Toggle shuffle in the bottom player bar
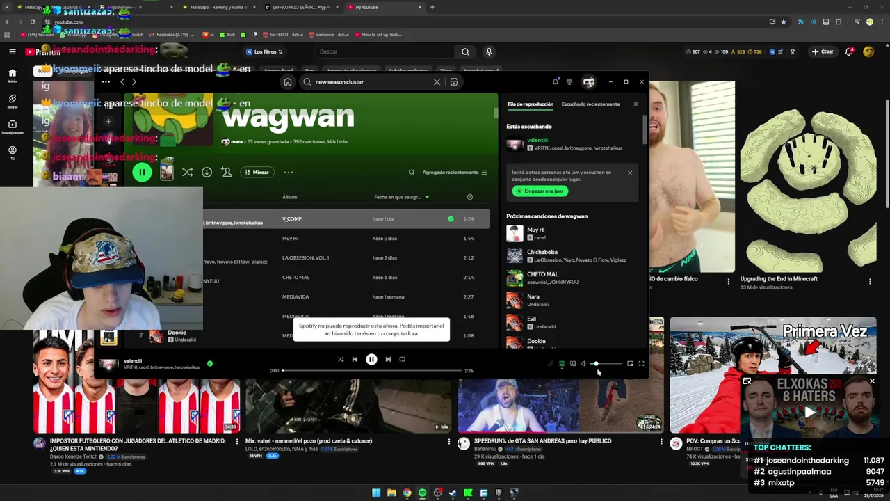The height and width of the screenshot is (501, 890). (341, 360)
